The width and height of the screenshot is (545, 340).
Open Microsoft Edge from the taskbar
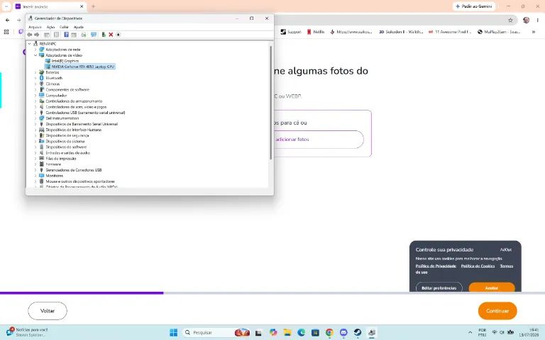(x=301, y=332)
